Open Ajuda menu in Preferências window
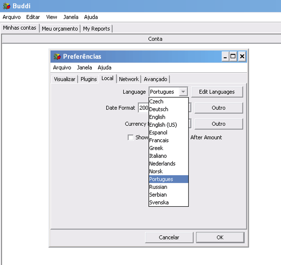Screen dimensions: 281x265 105,68
